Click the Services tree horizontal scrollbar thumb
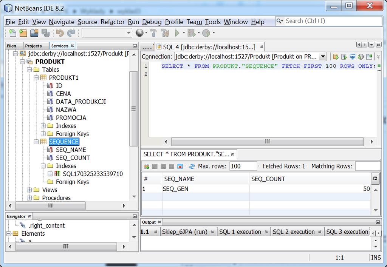 coord(50,205)
